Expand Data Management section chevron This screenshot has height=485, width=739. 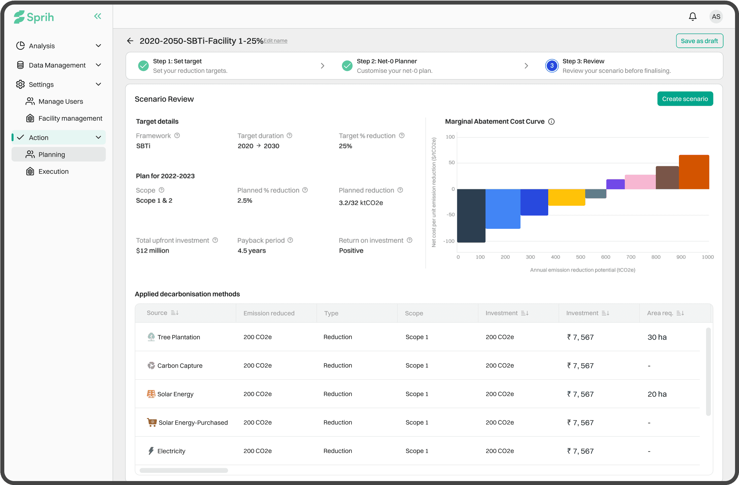(98, 65)
